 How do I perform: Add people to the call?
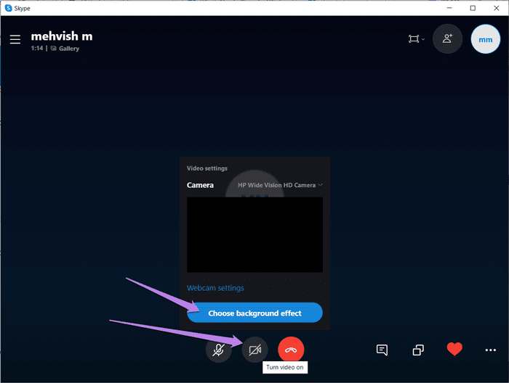447,39
